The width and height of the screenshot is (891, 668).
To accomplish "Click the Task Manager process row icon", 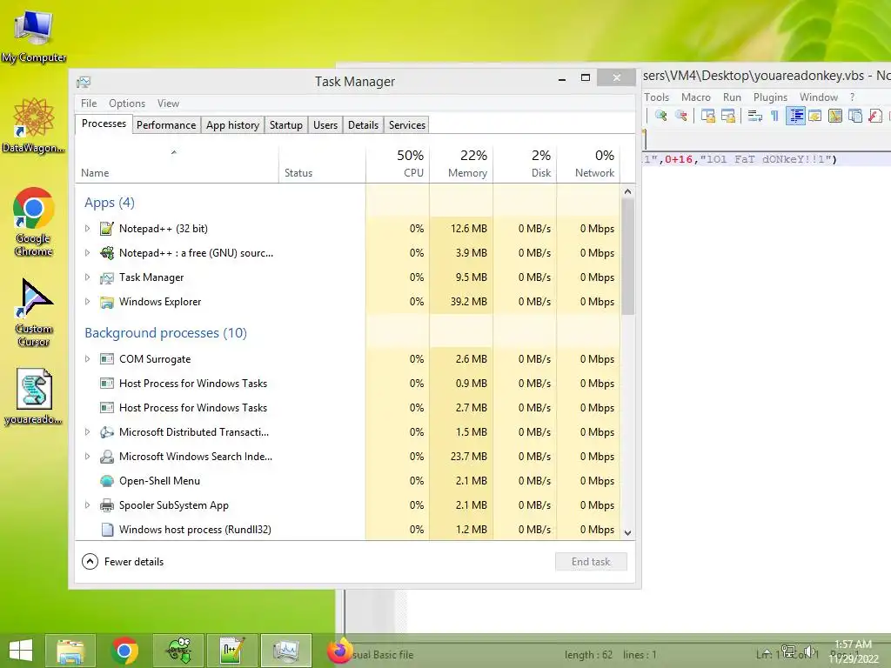I will tap(107, 277).
